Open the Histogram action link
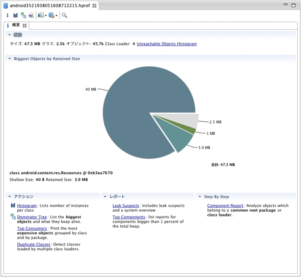301x277 pixels. pyautogui.click(x=27, y=206)
